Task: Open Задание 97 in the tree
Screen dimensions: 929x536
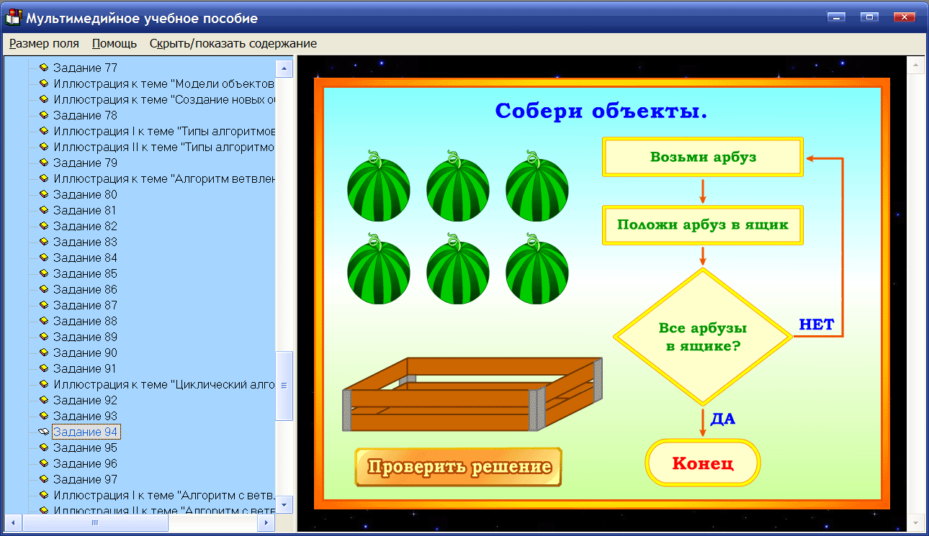Action: [85, 479]
